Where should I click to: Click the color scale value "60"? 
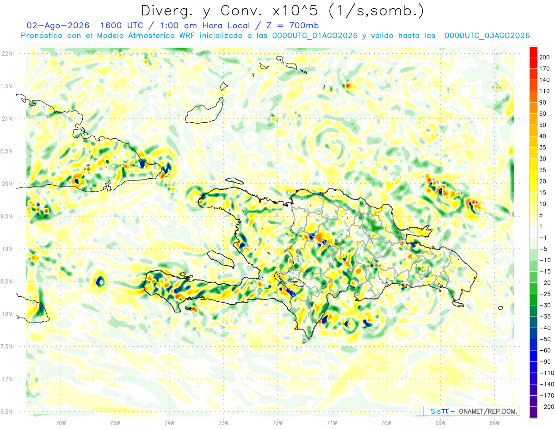(543, 114)
